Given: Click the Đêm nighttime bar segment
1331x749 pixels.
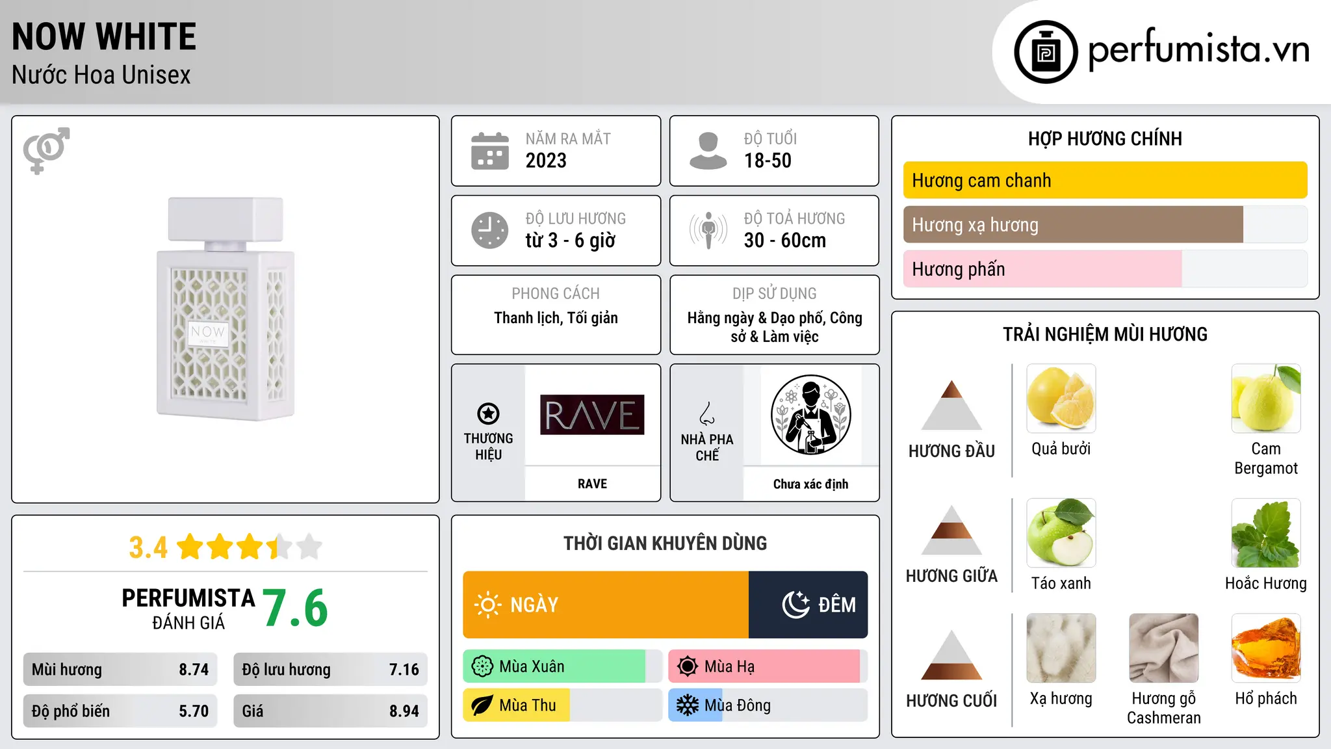Looking at the screenshot, I should (x=808, y=605).
